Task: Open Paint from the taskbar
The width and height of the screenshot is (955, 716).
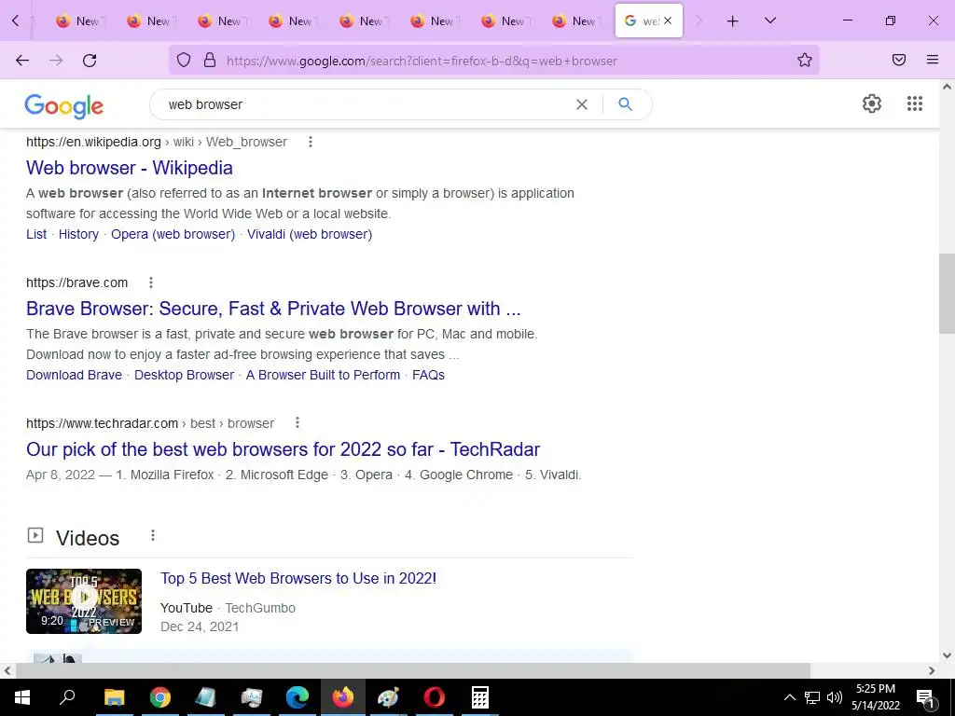Action: click(x=388, y=697)
